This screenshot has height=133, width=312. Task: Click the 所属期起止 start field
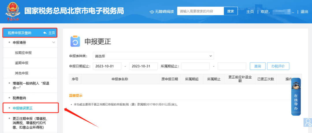195,66
